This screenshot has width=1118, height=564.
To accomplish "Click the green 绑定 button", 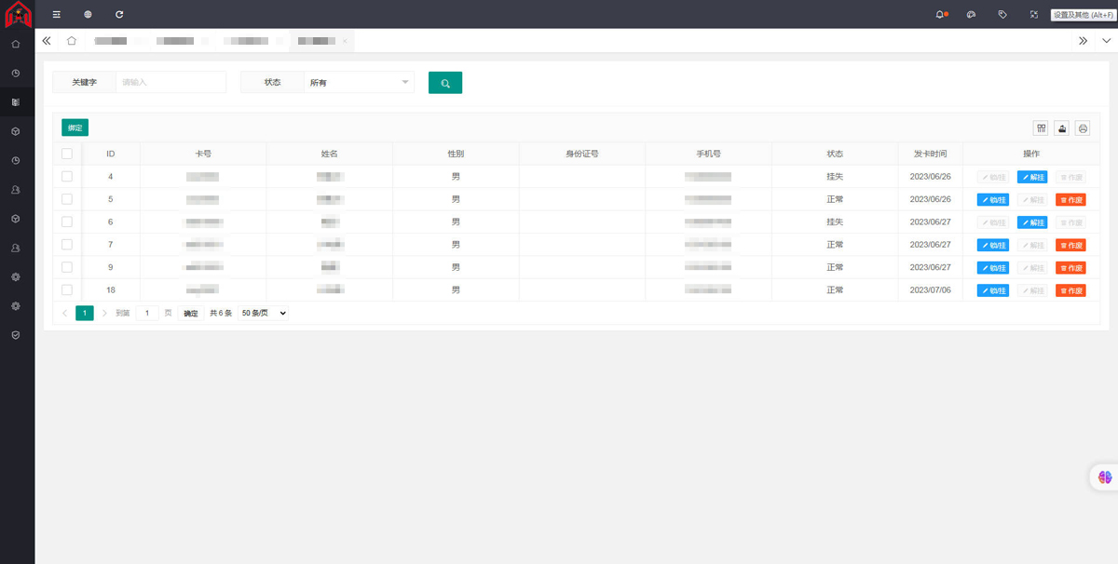I will [x=75, y=128].
